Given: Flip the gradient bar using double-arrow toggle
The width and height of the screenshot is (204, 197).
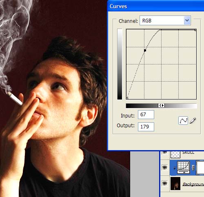Looking at the screenshot, I should pyautogui.click(x=161, y=105).
